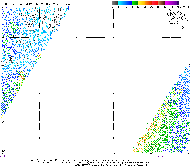
Task: Click the longitude label '-96'
Action: [114, 154]
